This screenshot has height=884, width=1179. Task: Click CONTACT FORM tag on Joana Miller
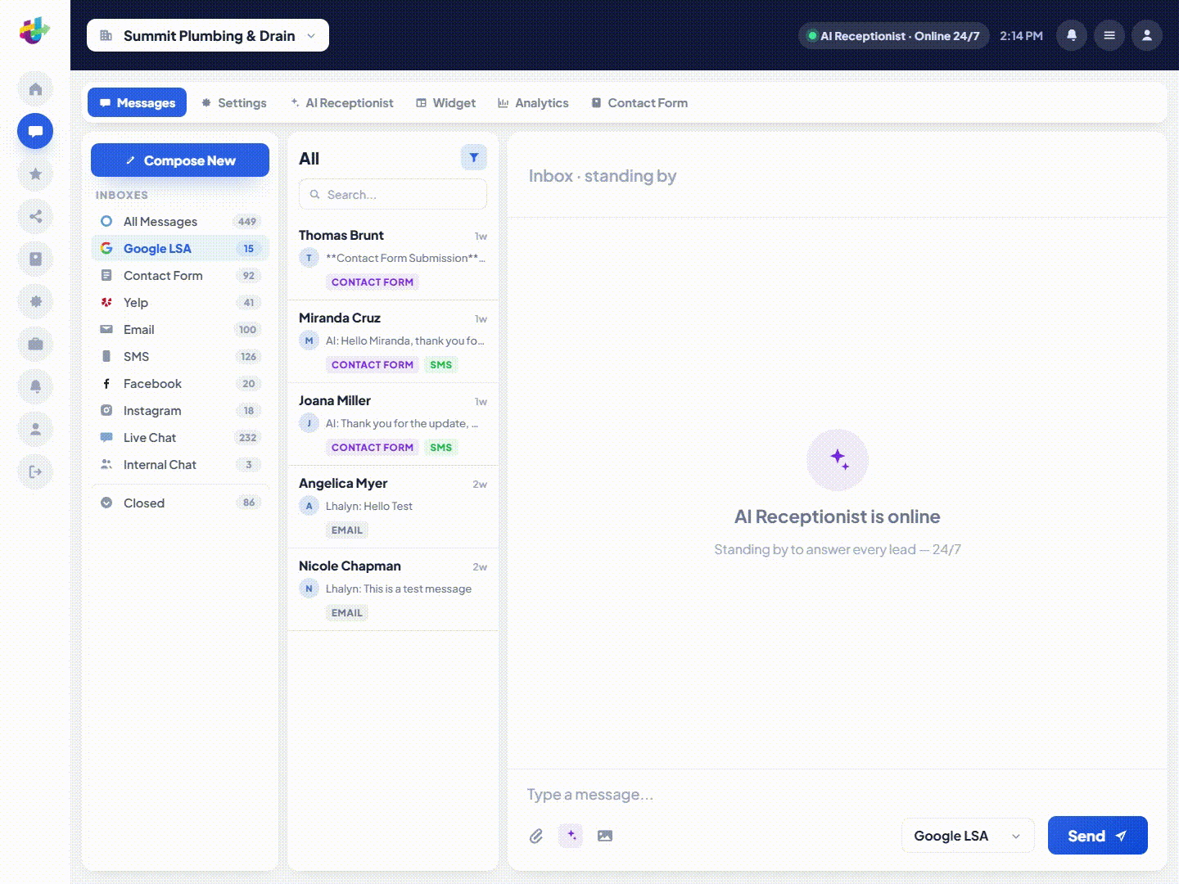pyautogui.click(x=373, y=447)
